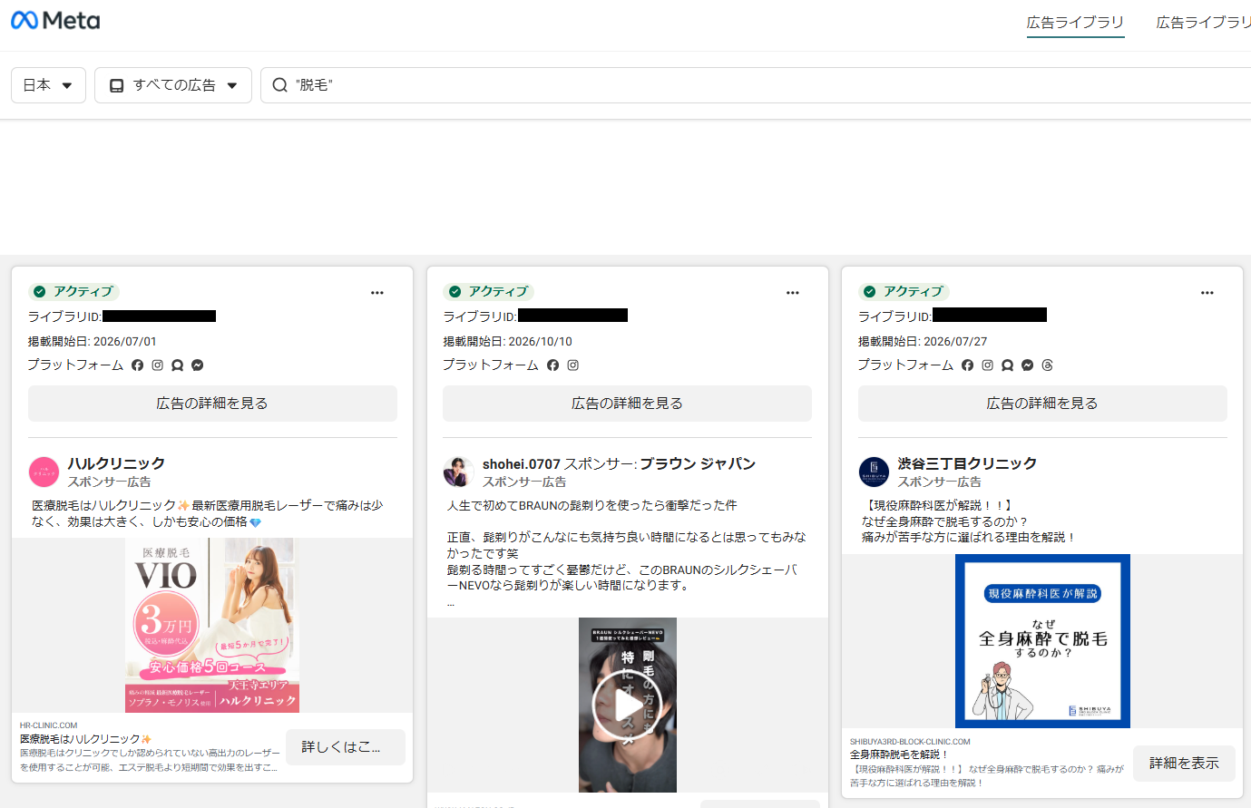Click the pink ハルクリニック profile avatar

[44, 472]
